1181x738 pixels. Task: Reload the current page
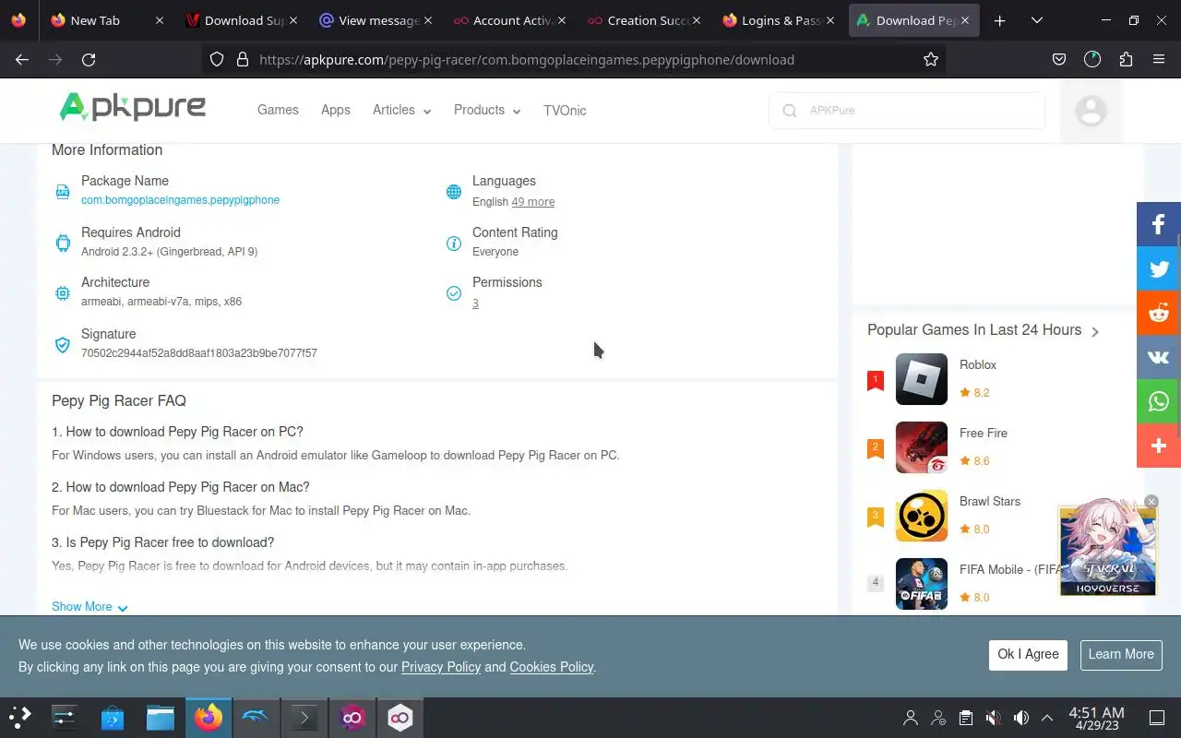89,59
